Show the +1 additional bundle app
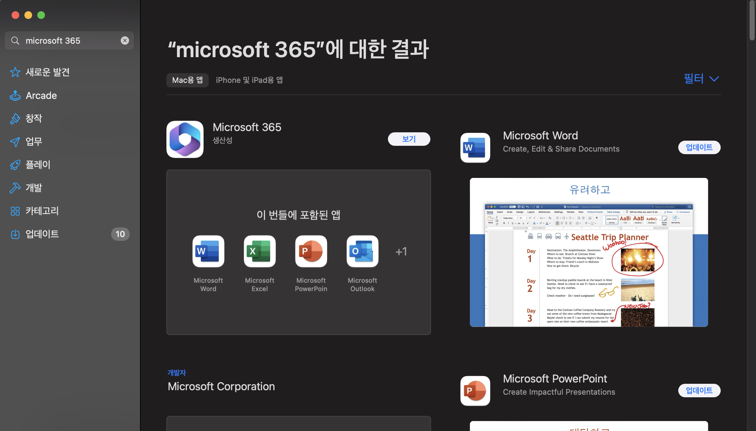Screen dimensions: 756x431 click(401, 251)
